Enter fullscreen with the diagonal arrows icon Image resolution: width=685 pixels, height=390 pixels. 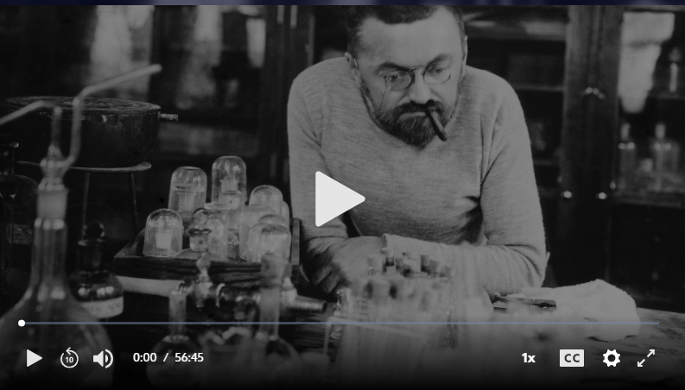645,358
